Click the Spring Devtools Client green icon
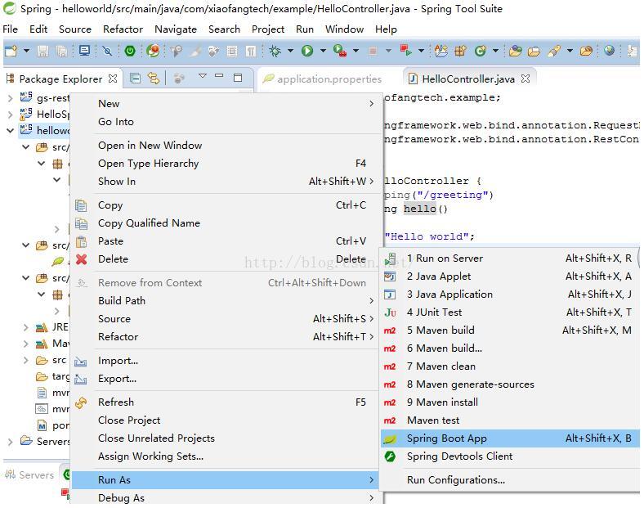This screenshot has width=644, height=508. (390, 456)
